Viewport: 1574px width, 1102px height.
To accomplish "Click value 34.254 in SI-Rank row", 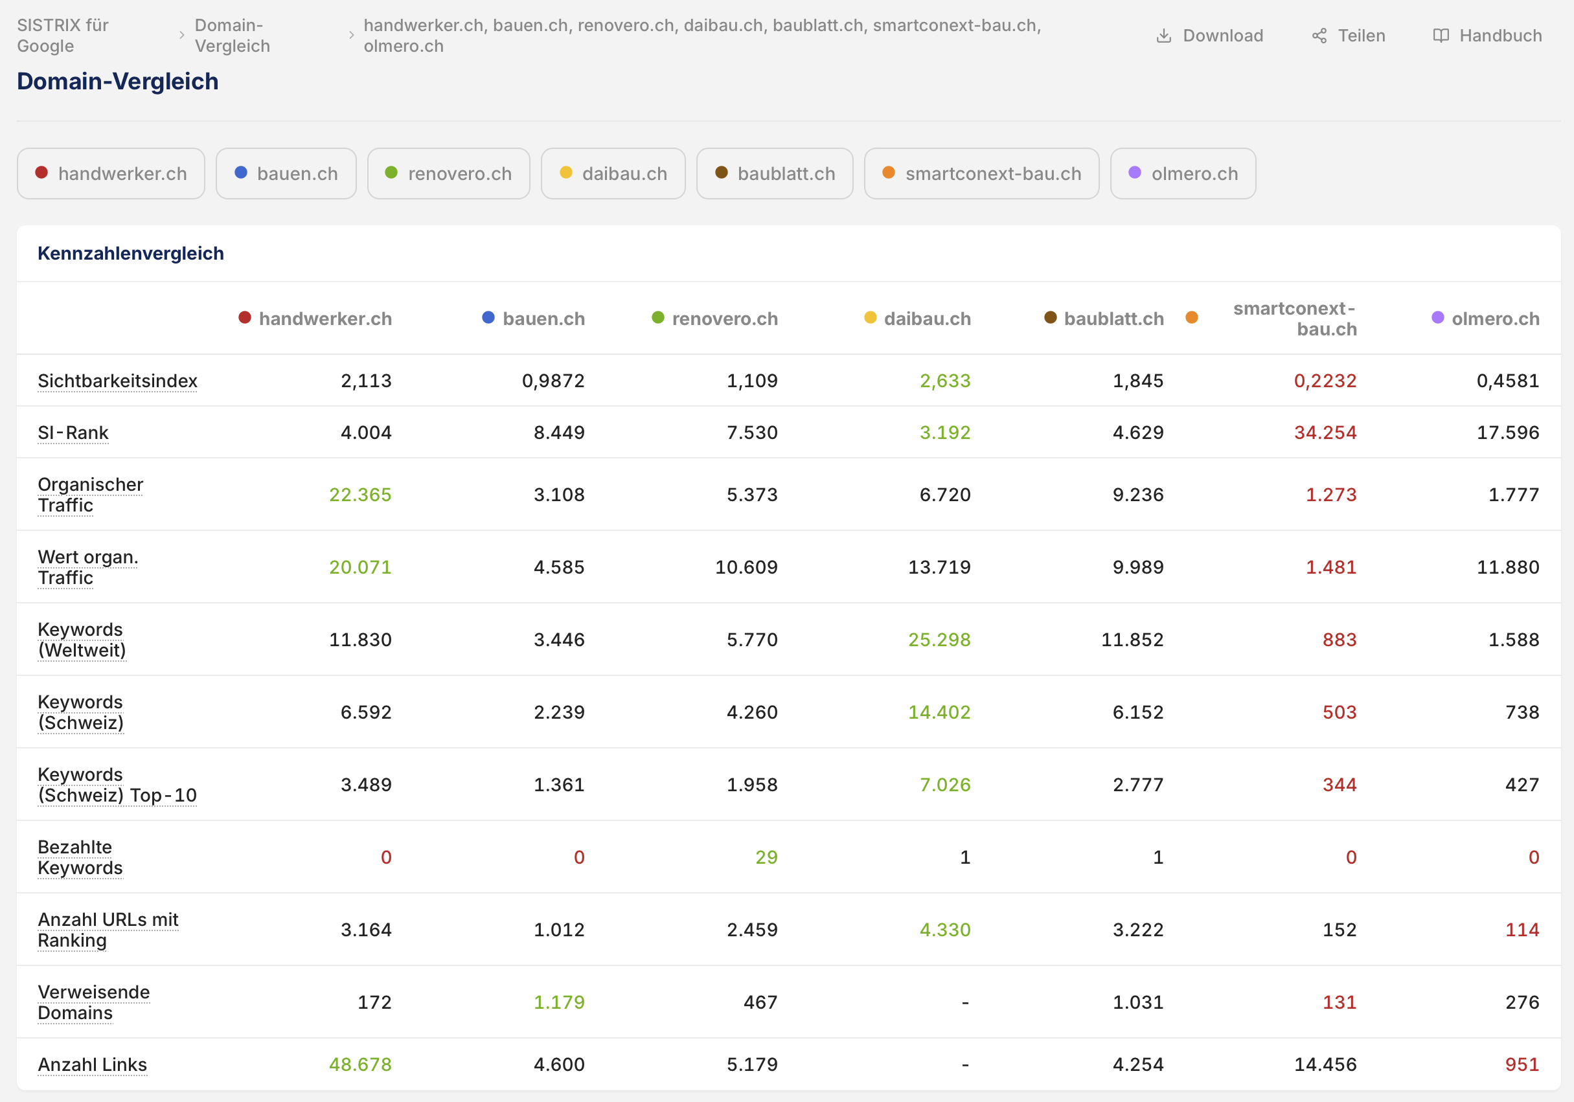I will (x=1325, y=433).
